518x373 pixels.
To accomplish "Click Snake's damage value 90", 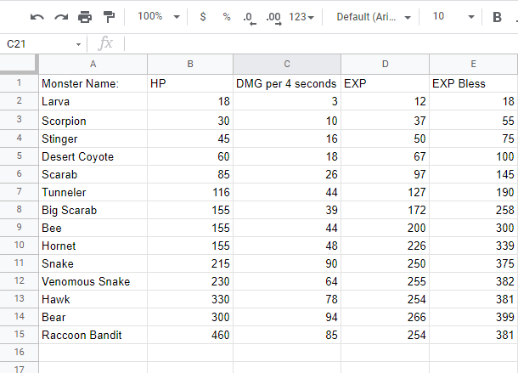I will (x=287, y=263).
